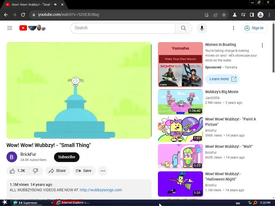This screenshot has width=275, height=206.
Task: Click Learn more on the Yamaha ad
Action: tap(222, 79)
